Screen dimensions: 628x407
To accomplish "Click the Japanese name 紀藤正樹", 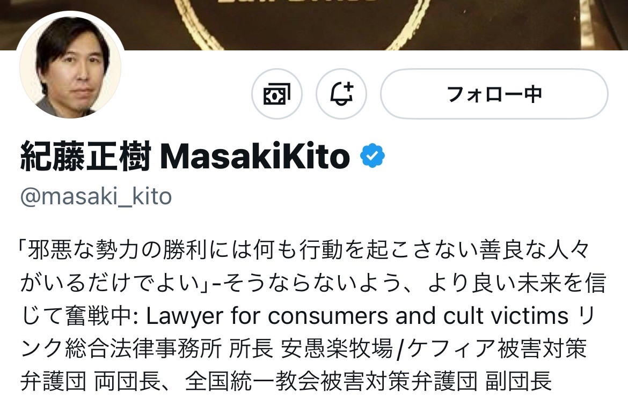I will pos(86,156).
